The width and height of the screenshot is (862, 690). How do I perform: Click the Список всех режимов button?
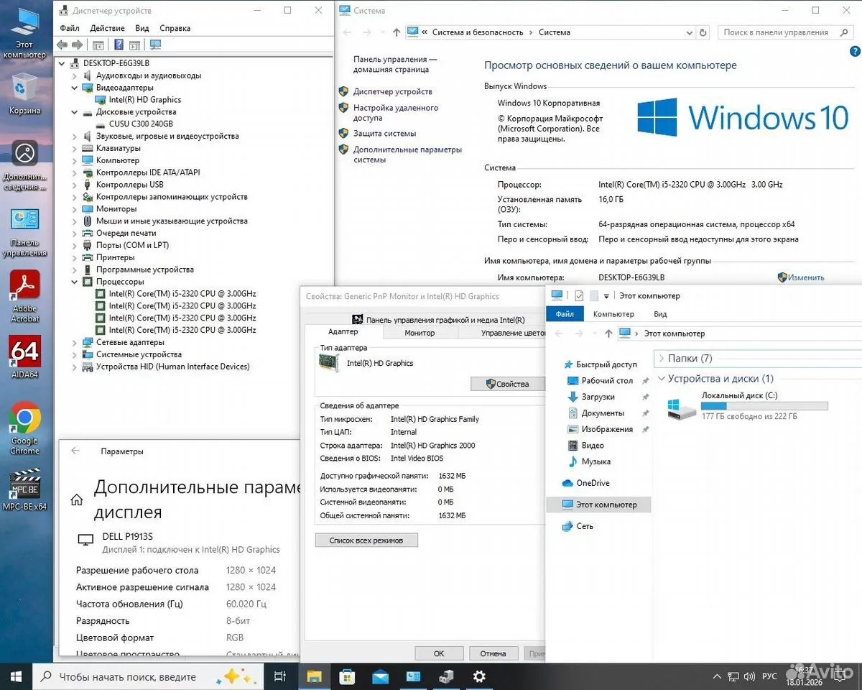click(x=366, y=540)
